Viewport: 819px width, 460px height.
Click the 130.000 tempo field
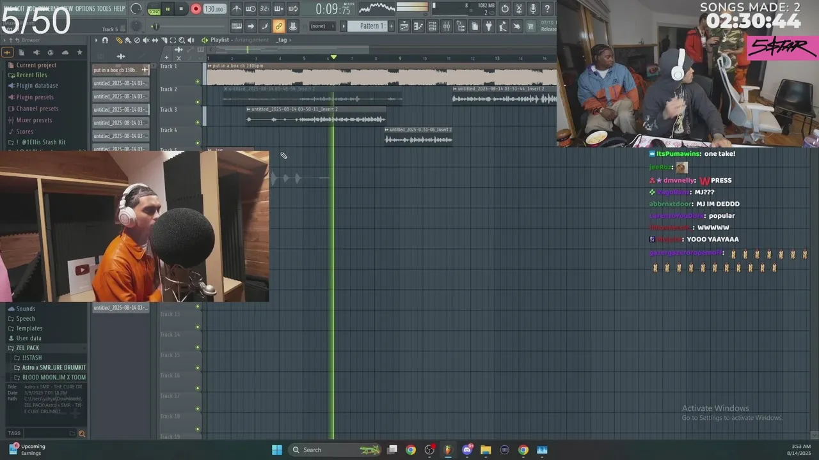point(214,9)
